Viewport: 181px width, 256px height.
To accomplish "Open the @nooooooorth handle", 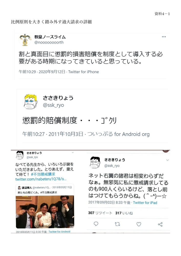I will (49, 42).
